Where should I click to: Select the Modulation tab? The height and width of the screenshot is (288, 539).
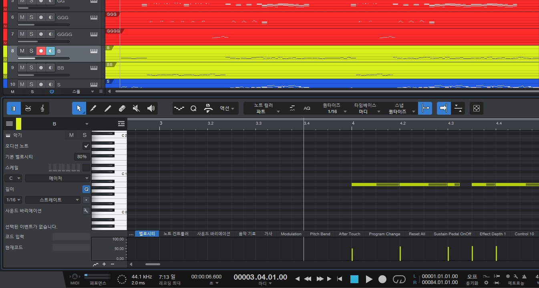(291, 234)
